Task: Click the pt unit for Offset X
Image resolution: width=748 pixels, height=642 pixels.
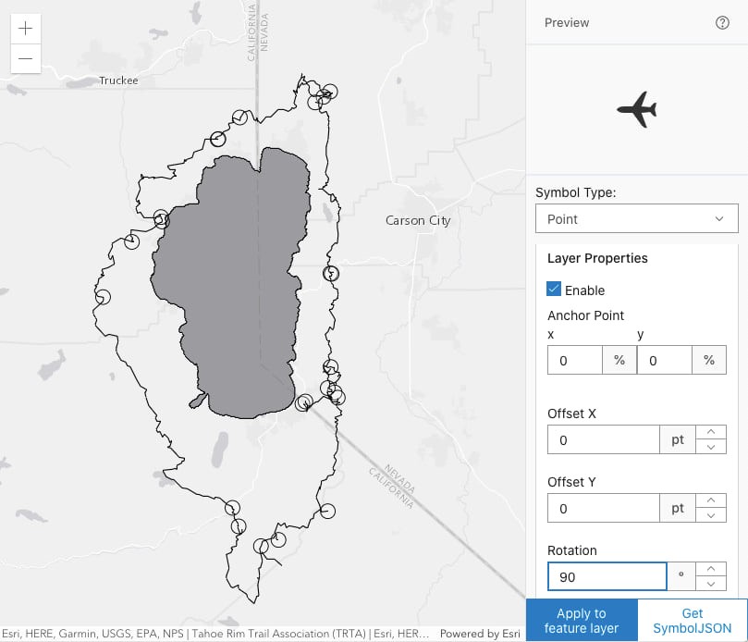Action: pyautogui.click(x=678, y=439)
